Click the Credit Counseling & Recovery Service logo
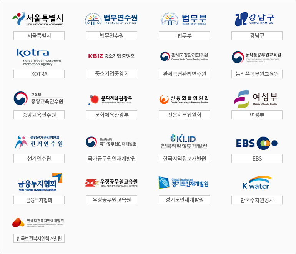Image resolution: width=296 pixels, height=254 pixels. 184,100
